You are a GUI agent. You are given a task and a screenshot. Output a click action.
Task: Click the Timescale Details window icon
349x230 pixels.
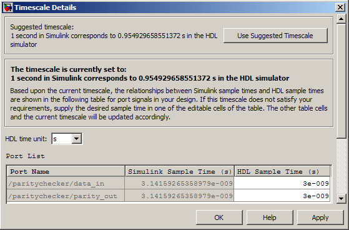point(7,7)
